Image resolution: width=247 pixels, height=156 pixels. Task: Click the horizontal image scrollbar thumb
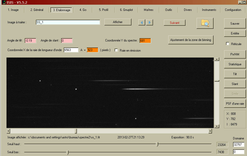click(x=76, y=131)
